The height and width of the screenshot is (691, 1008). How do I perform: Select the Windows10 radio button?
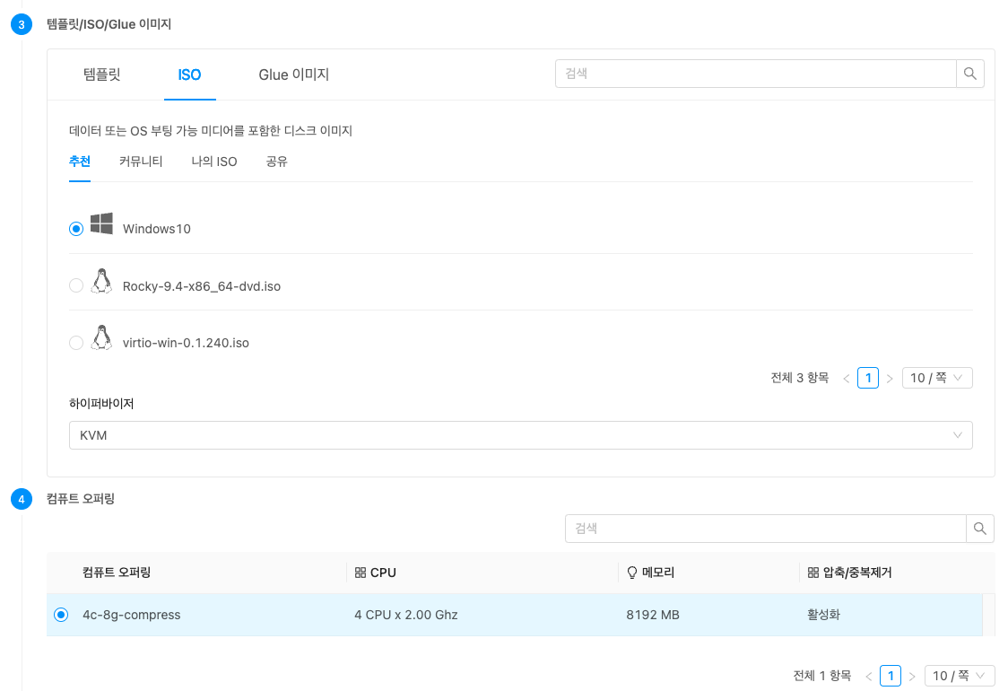click(x=76, y=229)
